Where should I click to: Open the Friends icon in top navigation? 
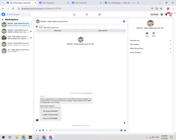point(87,14)
